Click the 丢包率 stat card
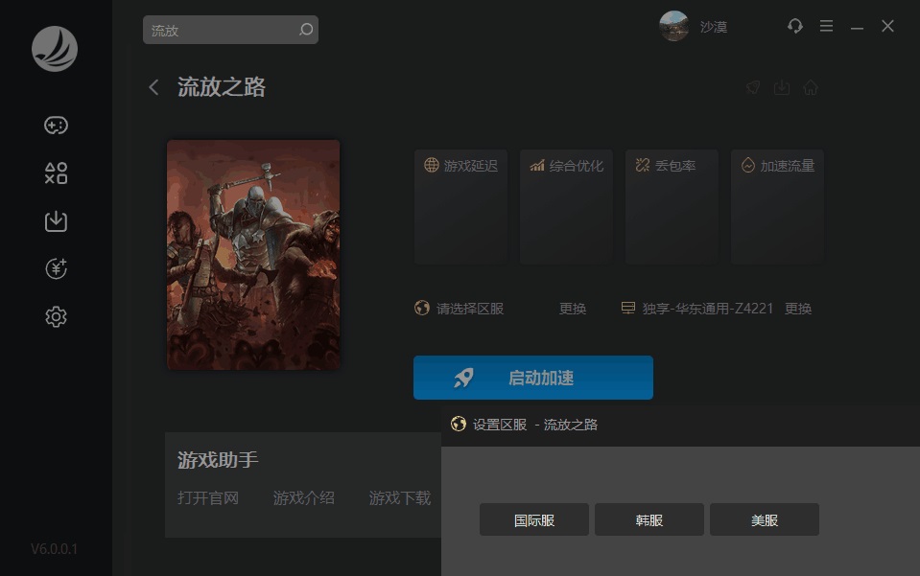Viewport: 920px width, 576px height. click(x=672, y=206)
